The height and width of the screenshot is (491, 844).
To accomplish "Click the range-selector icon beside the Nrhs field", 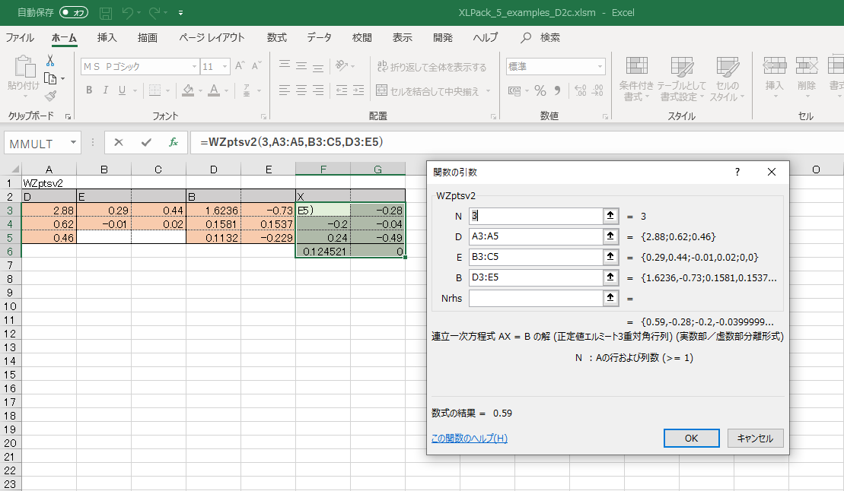I will pos(610,298).
